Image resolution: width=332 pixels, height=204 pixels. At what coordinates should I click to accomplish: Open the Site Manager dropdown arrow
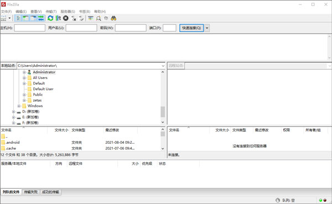point(9,18)
